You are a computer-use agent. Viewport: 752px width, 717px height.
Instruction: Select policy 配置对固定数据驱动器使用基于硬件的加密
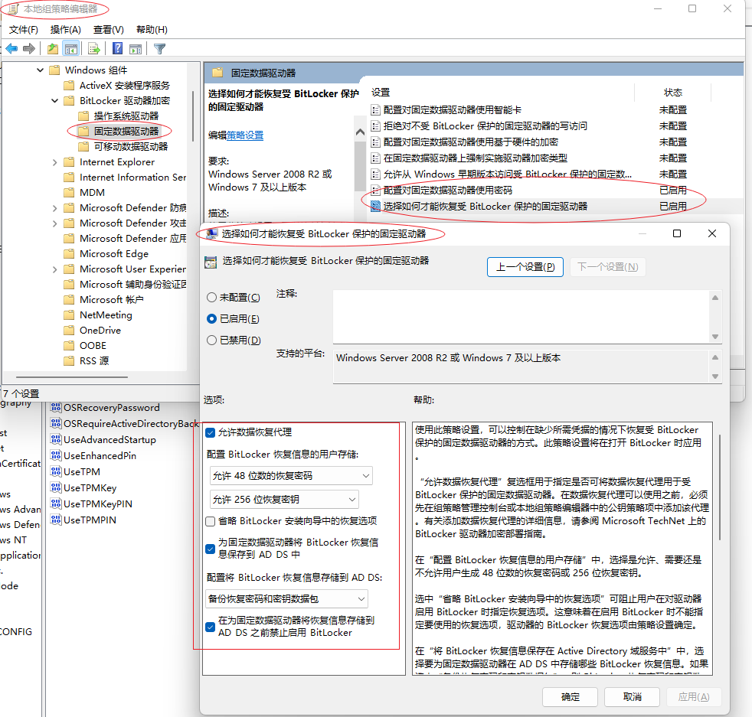click(470, 142)
